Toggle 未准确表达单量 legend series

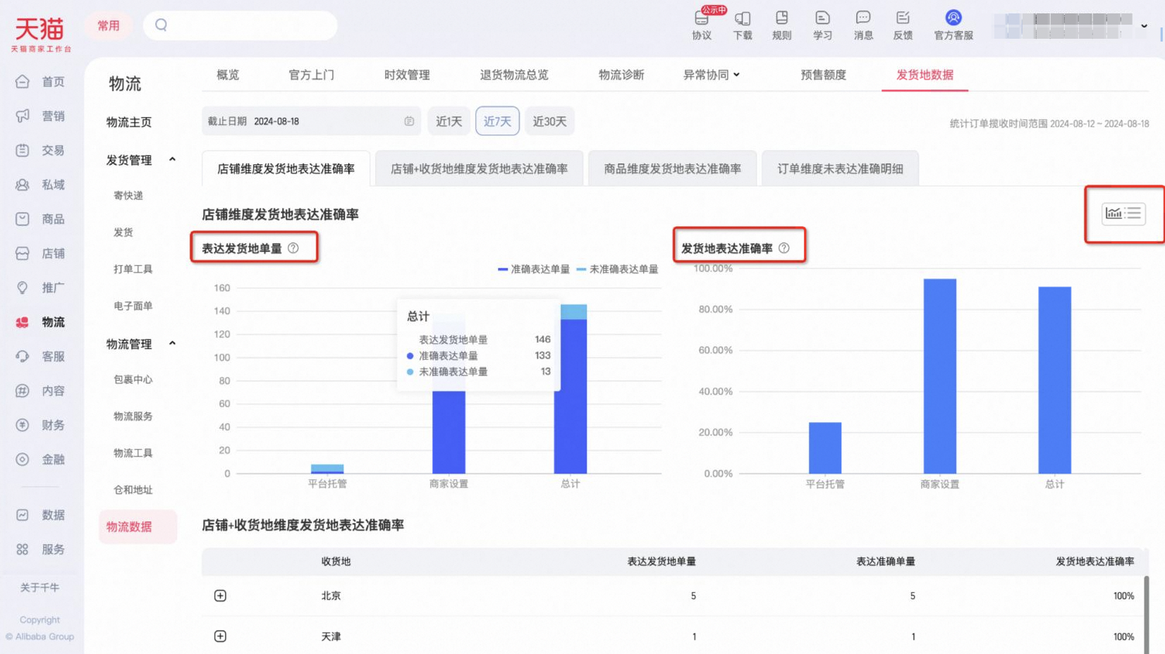[617, 269]
